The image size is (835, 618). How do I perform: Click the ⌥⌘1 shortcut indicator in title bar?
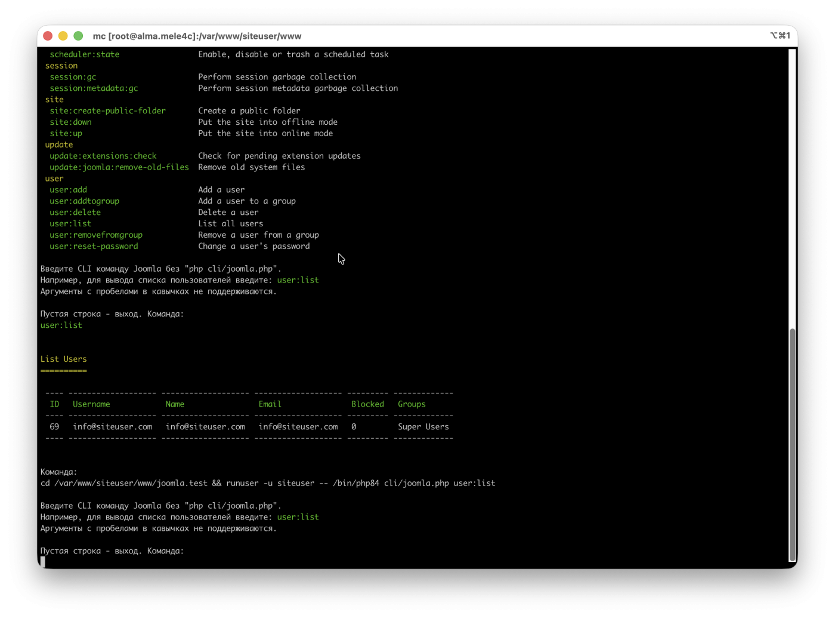pyautogui.click(x=780, y=36)
